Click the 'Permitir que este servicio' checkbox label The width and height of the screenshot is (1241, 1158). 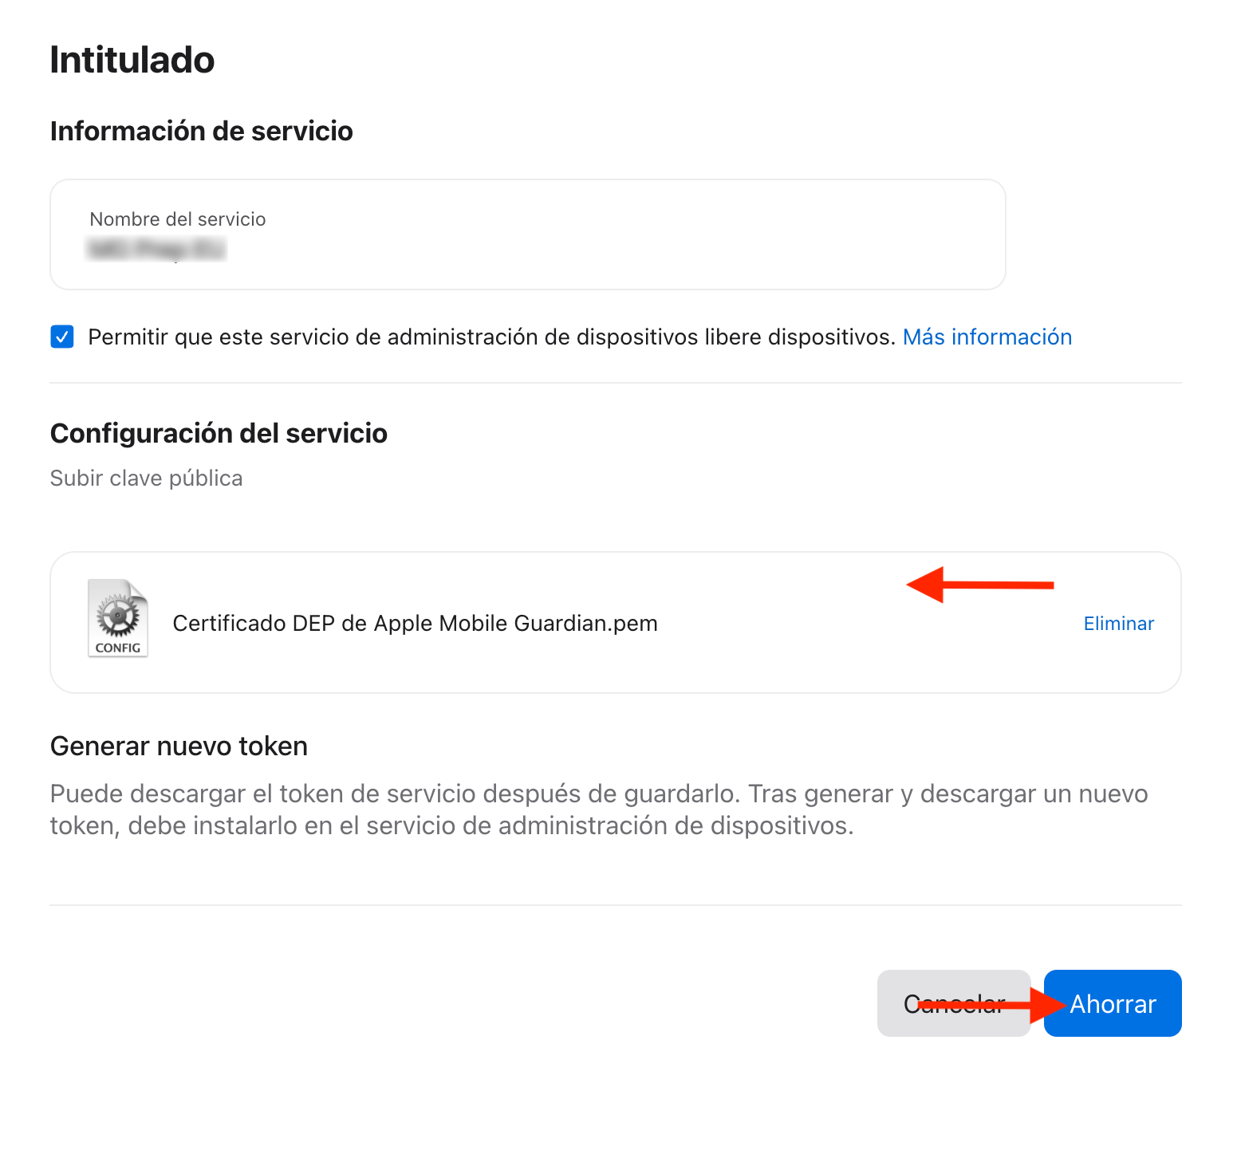490,337
